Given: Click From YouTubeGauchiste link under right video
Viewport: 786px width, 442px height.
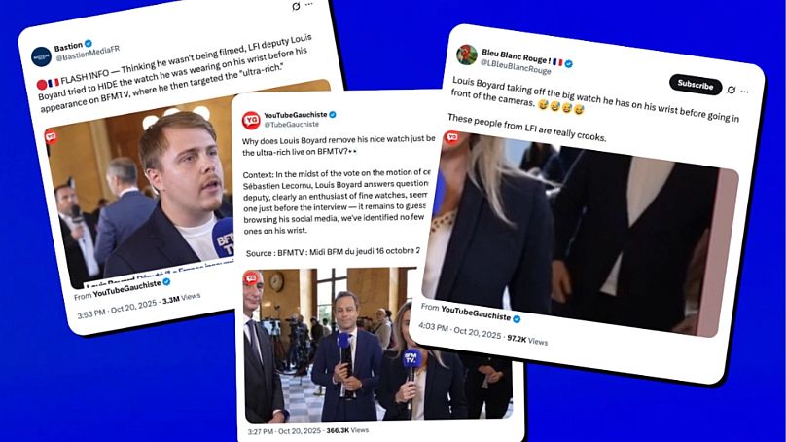Looking at the screenshot, I should (x=471, y=312).
